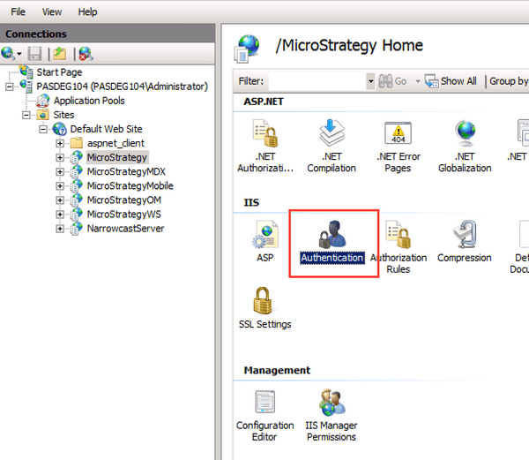Select the MicroStrategyMDX application

tap(126, 171)
